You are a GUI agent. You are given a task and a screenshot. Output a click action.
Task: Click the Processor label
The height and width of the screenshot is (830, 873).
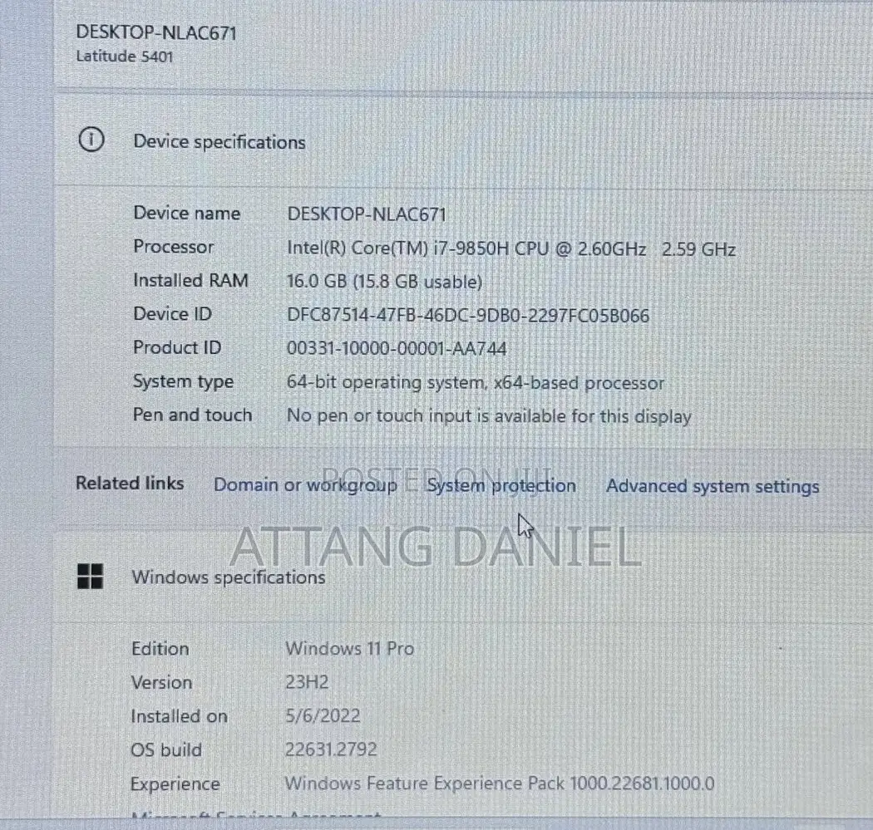tap(173, 247)
